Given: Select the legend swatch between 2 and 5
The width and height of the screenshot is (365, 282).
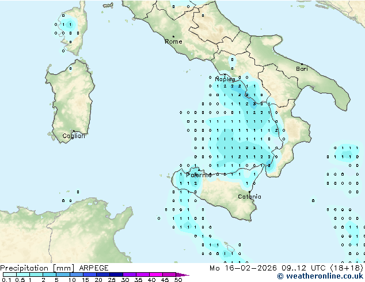Looking at the screenshot, I should [50, 275].
